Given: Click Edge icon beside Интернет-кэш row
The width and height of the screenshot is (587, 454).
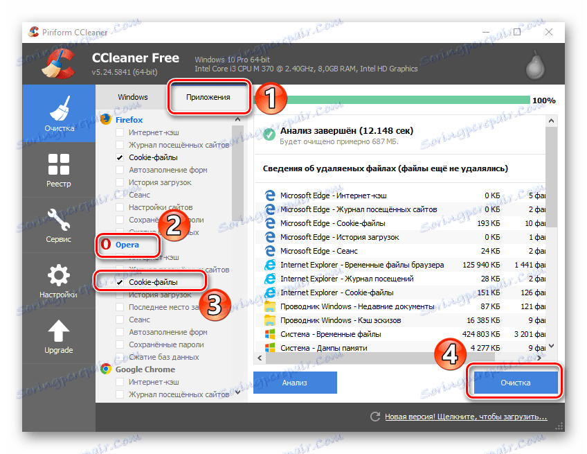Looking at the screenshot, I should (x=269, y=195).
